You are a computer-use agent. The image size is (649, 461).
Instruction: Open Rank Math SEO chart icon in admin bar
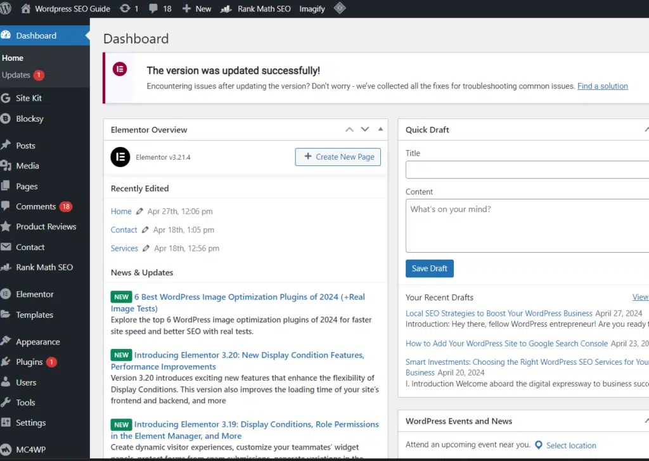coord(226,9)
